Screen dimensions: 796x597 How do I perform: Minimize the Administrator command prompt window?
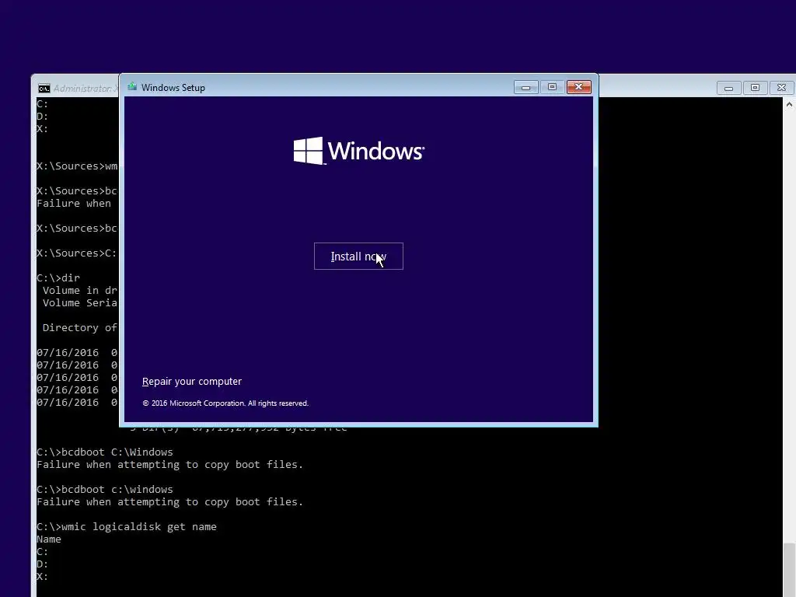pos(728,89)
